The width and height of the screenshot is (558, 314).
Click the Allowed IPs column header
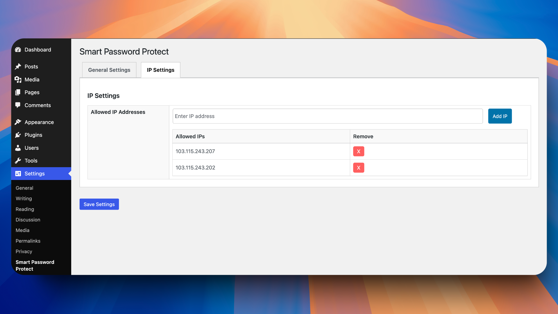click(x=261, y=136)
